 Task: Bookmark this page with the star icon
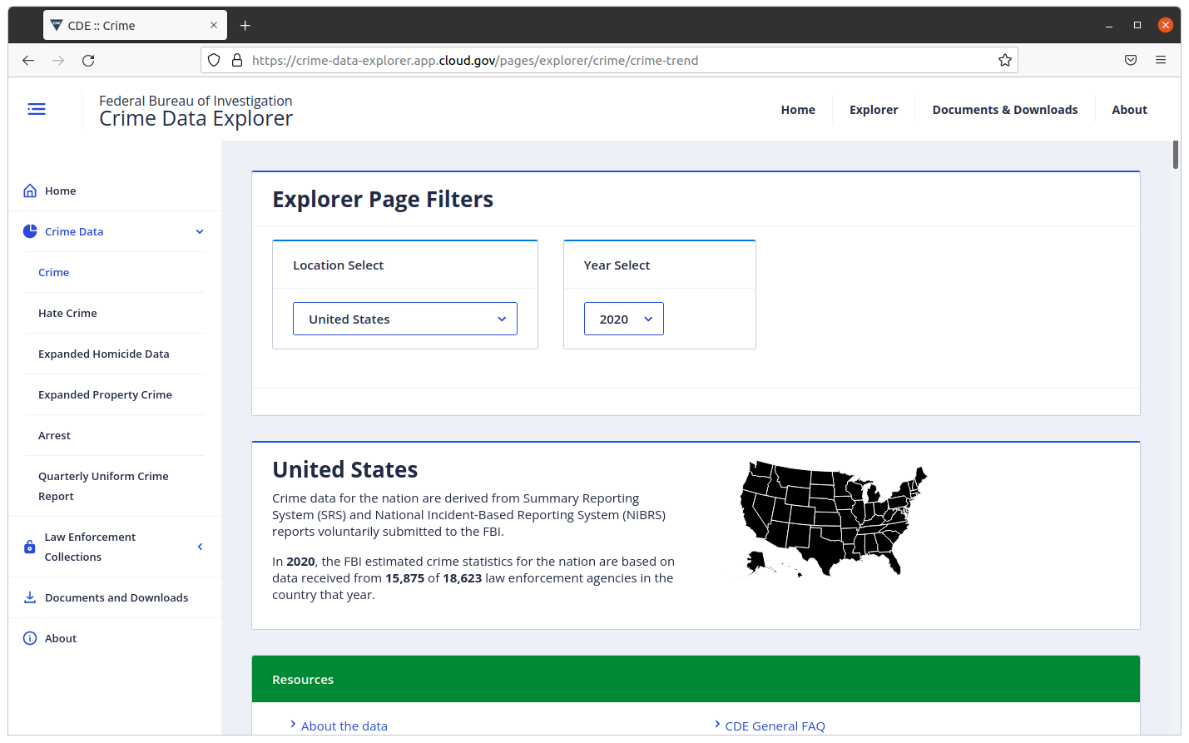point(1005,60)
